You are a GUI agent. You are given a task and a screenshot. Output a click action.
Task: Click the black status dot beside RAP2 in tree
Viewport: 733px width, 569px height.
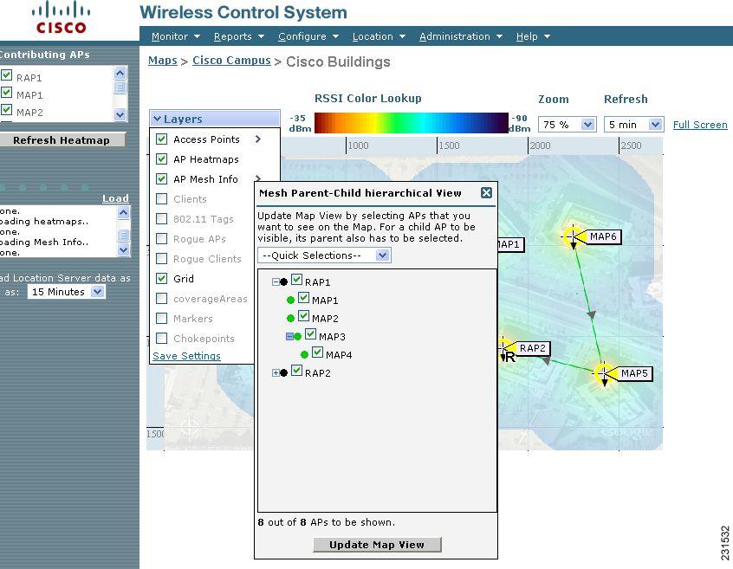pyautogui.click(x=283, y=372)
